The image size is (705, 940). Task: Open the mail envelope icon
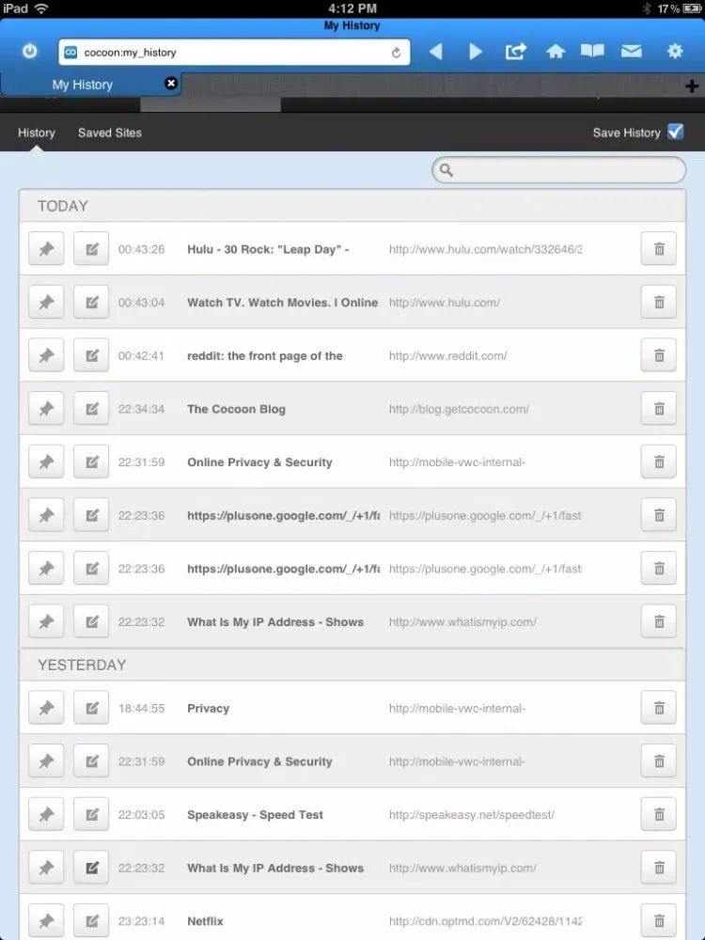(631, 52)
